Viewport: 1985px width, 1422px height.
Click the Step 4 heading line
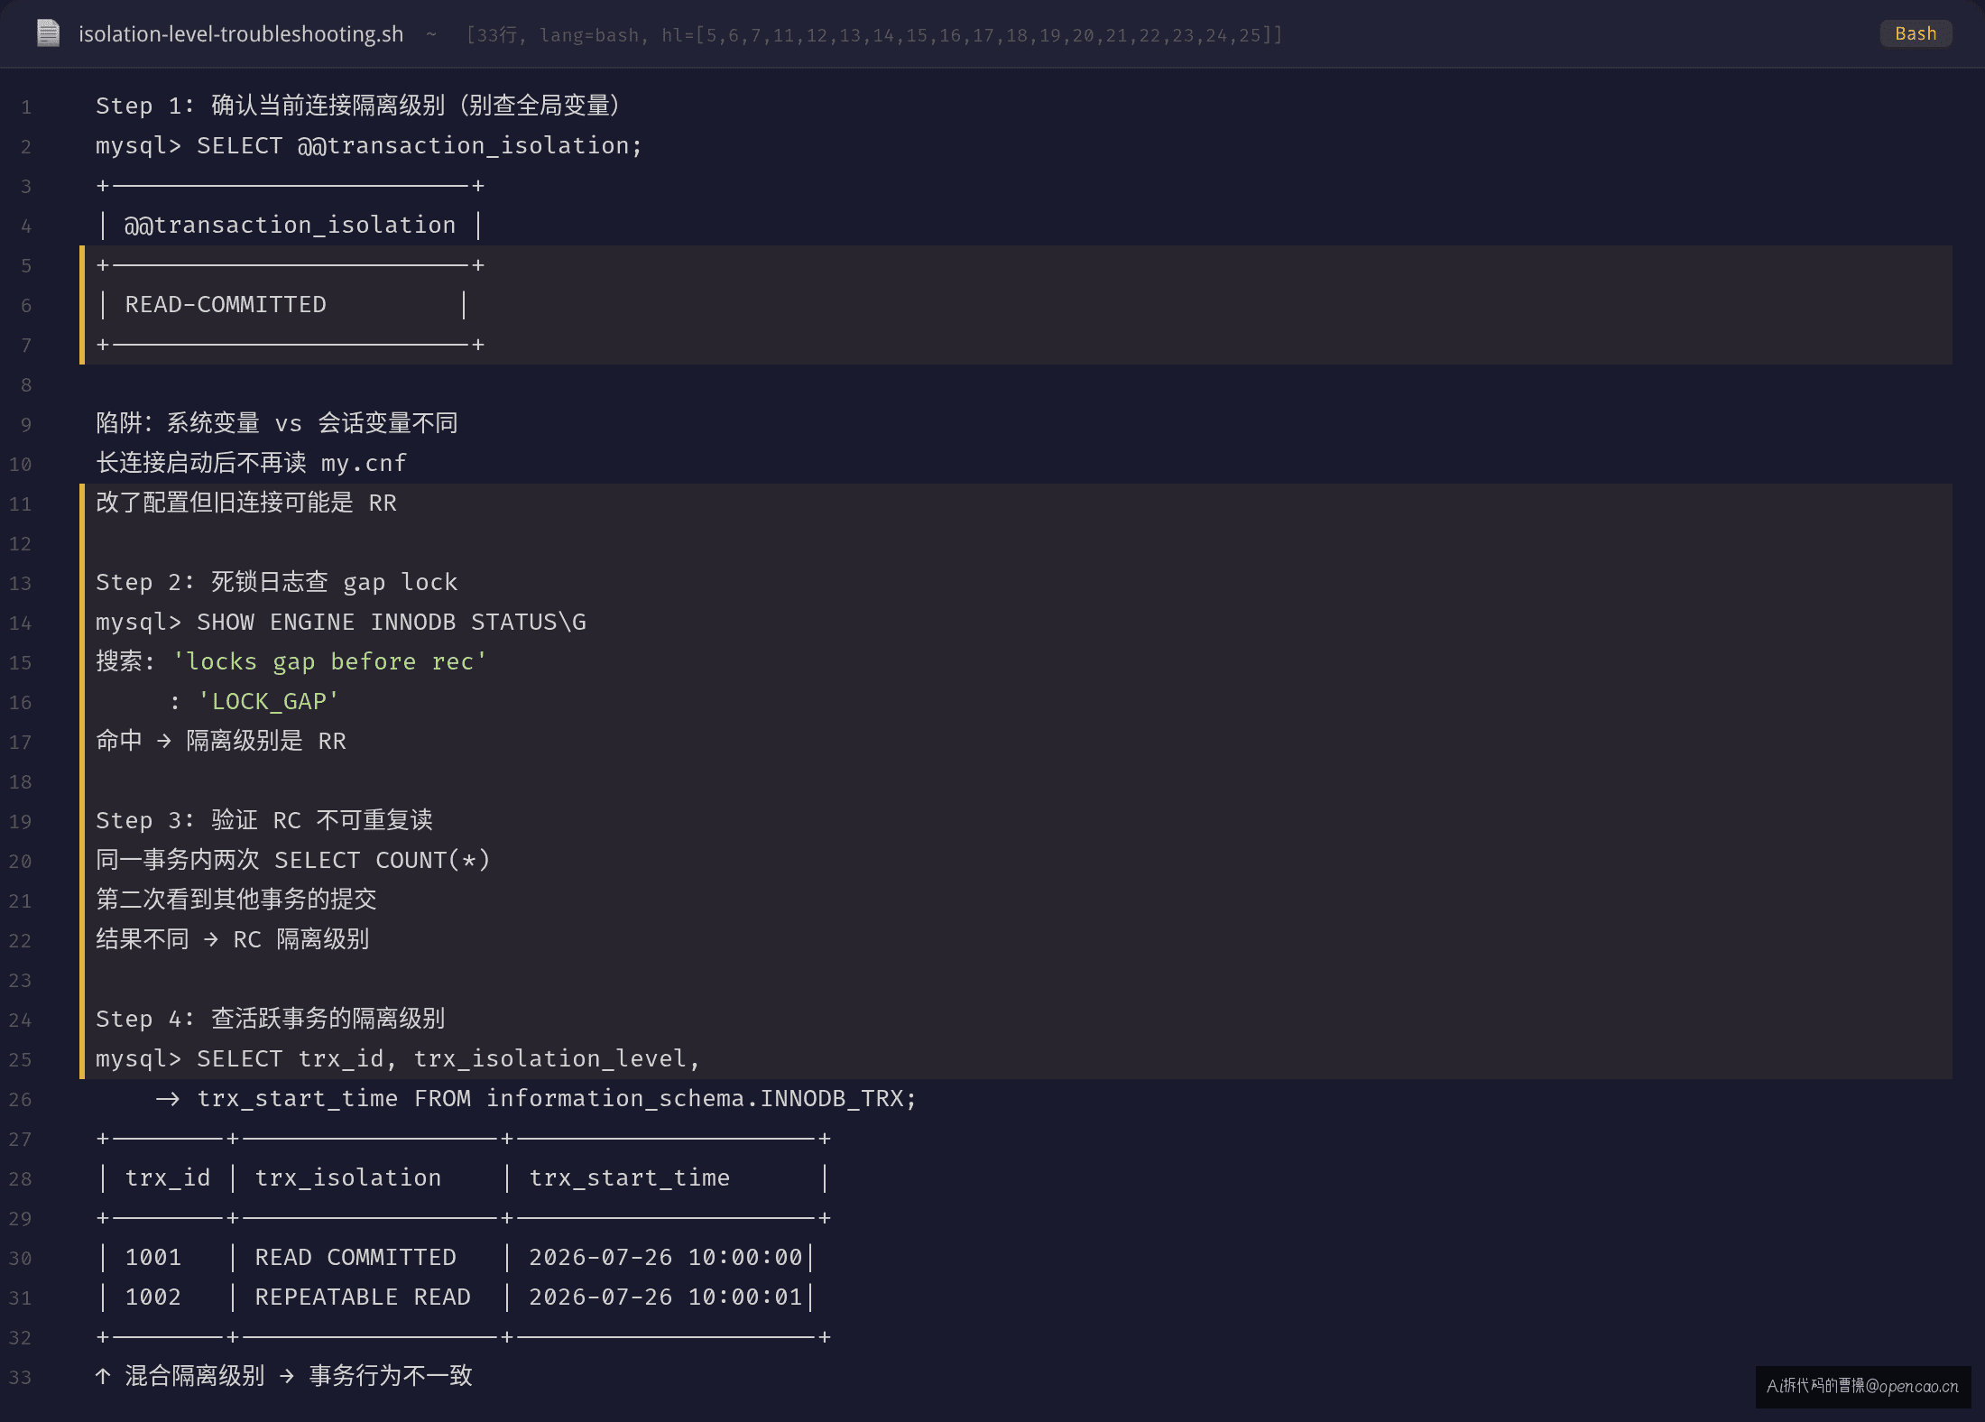click(x=271, y=1019)
